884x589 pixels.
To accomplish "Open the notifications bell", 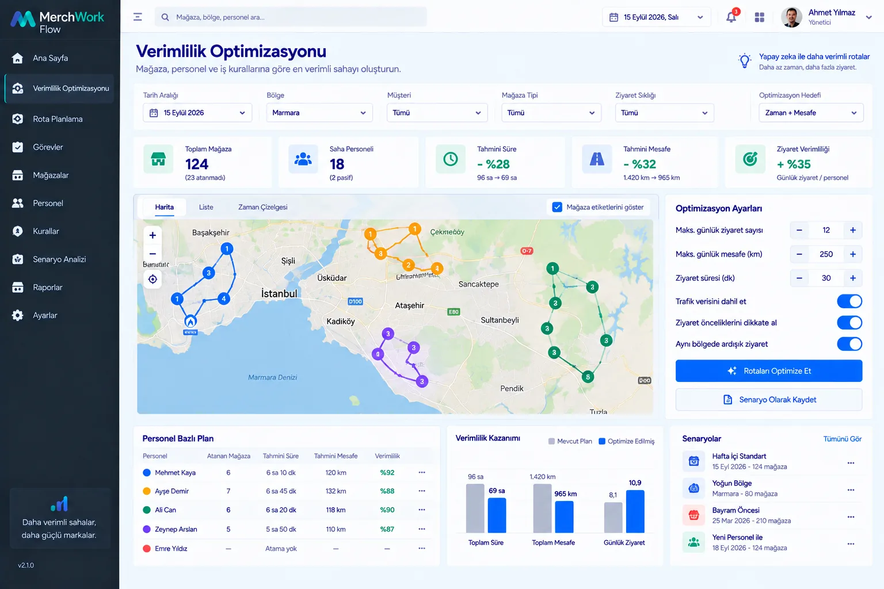I will pos(731,17).
